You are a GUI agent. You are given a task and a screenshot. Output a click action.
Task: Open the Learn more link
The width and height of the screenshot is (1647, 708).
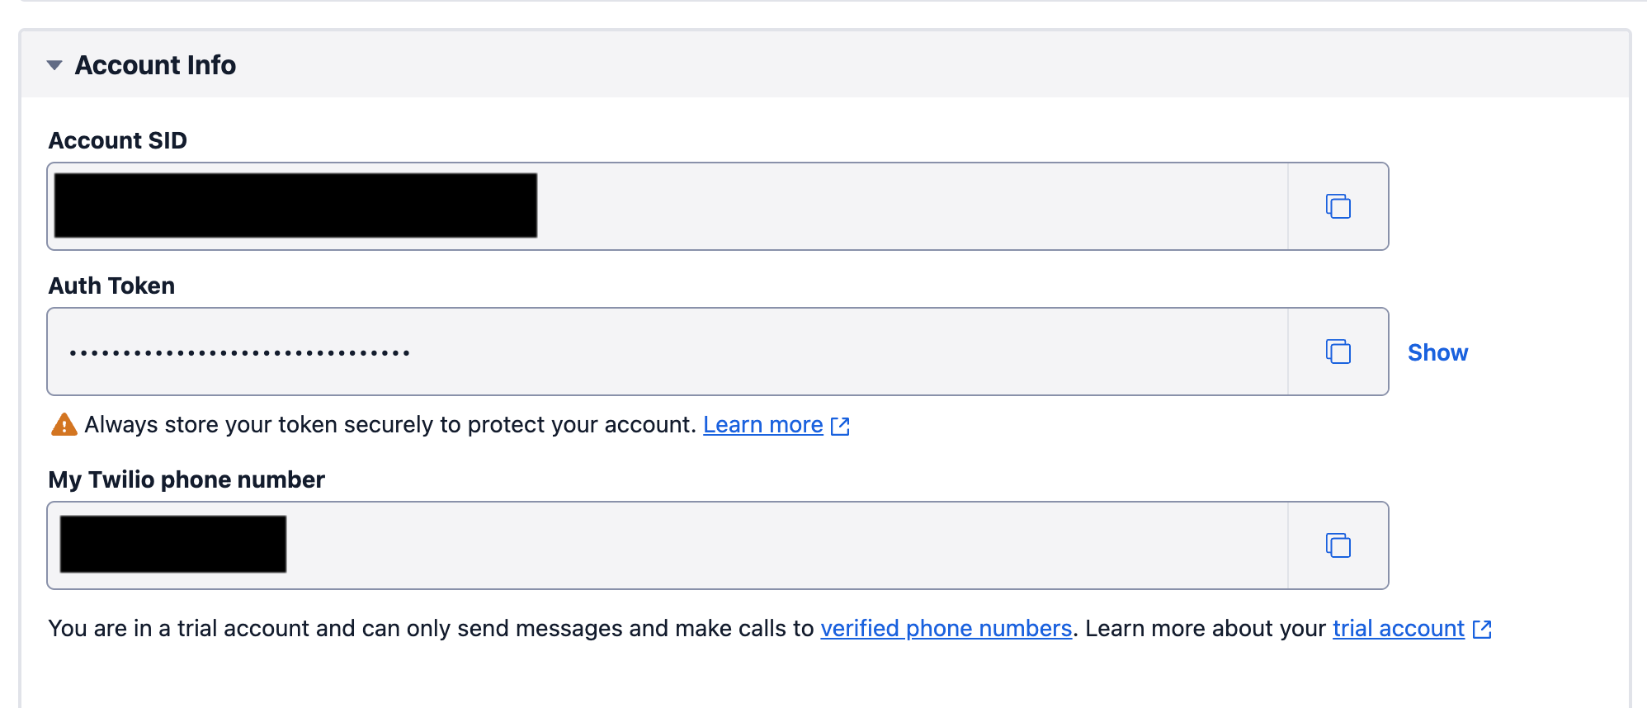(x=762, y=425)
